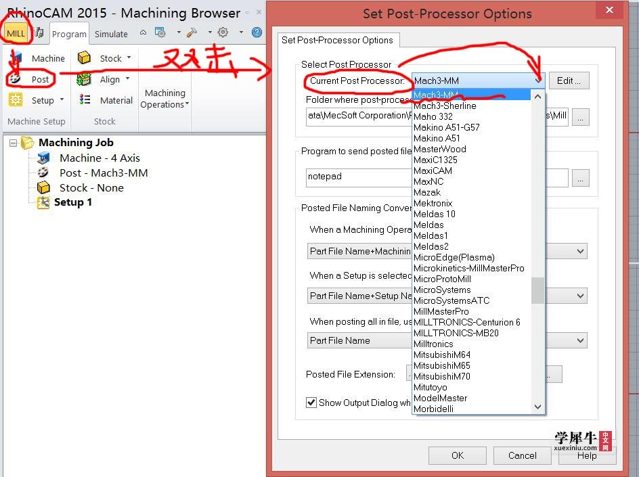Select MasterWood from the list
Image resolution: width=639 pixels, height=477 pixels.
472,149
